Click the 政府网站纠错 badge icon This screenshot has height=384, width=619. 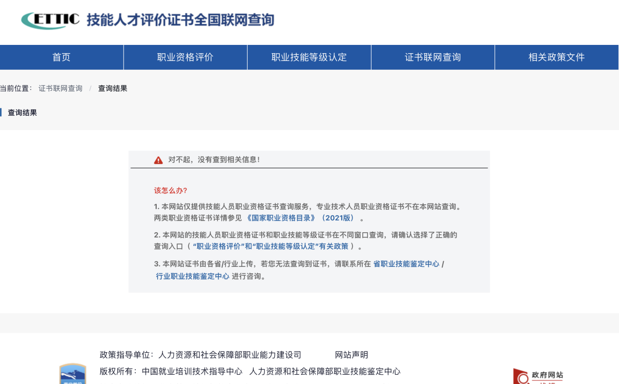pyautogui.click(x=538, y=376)
